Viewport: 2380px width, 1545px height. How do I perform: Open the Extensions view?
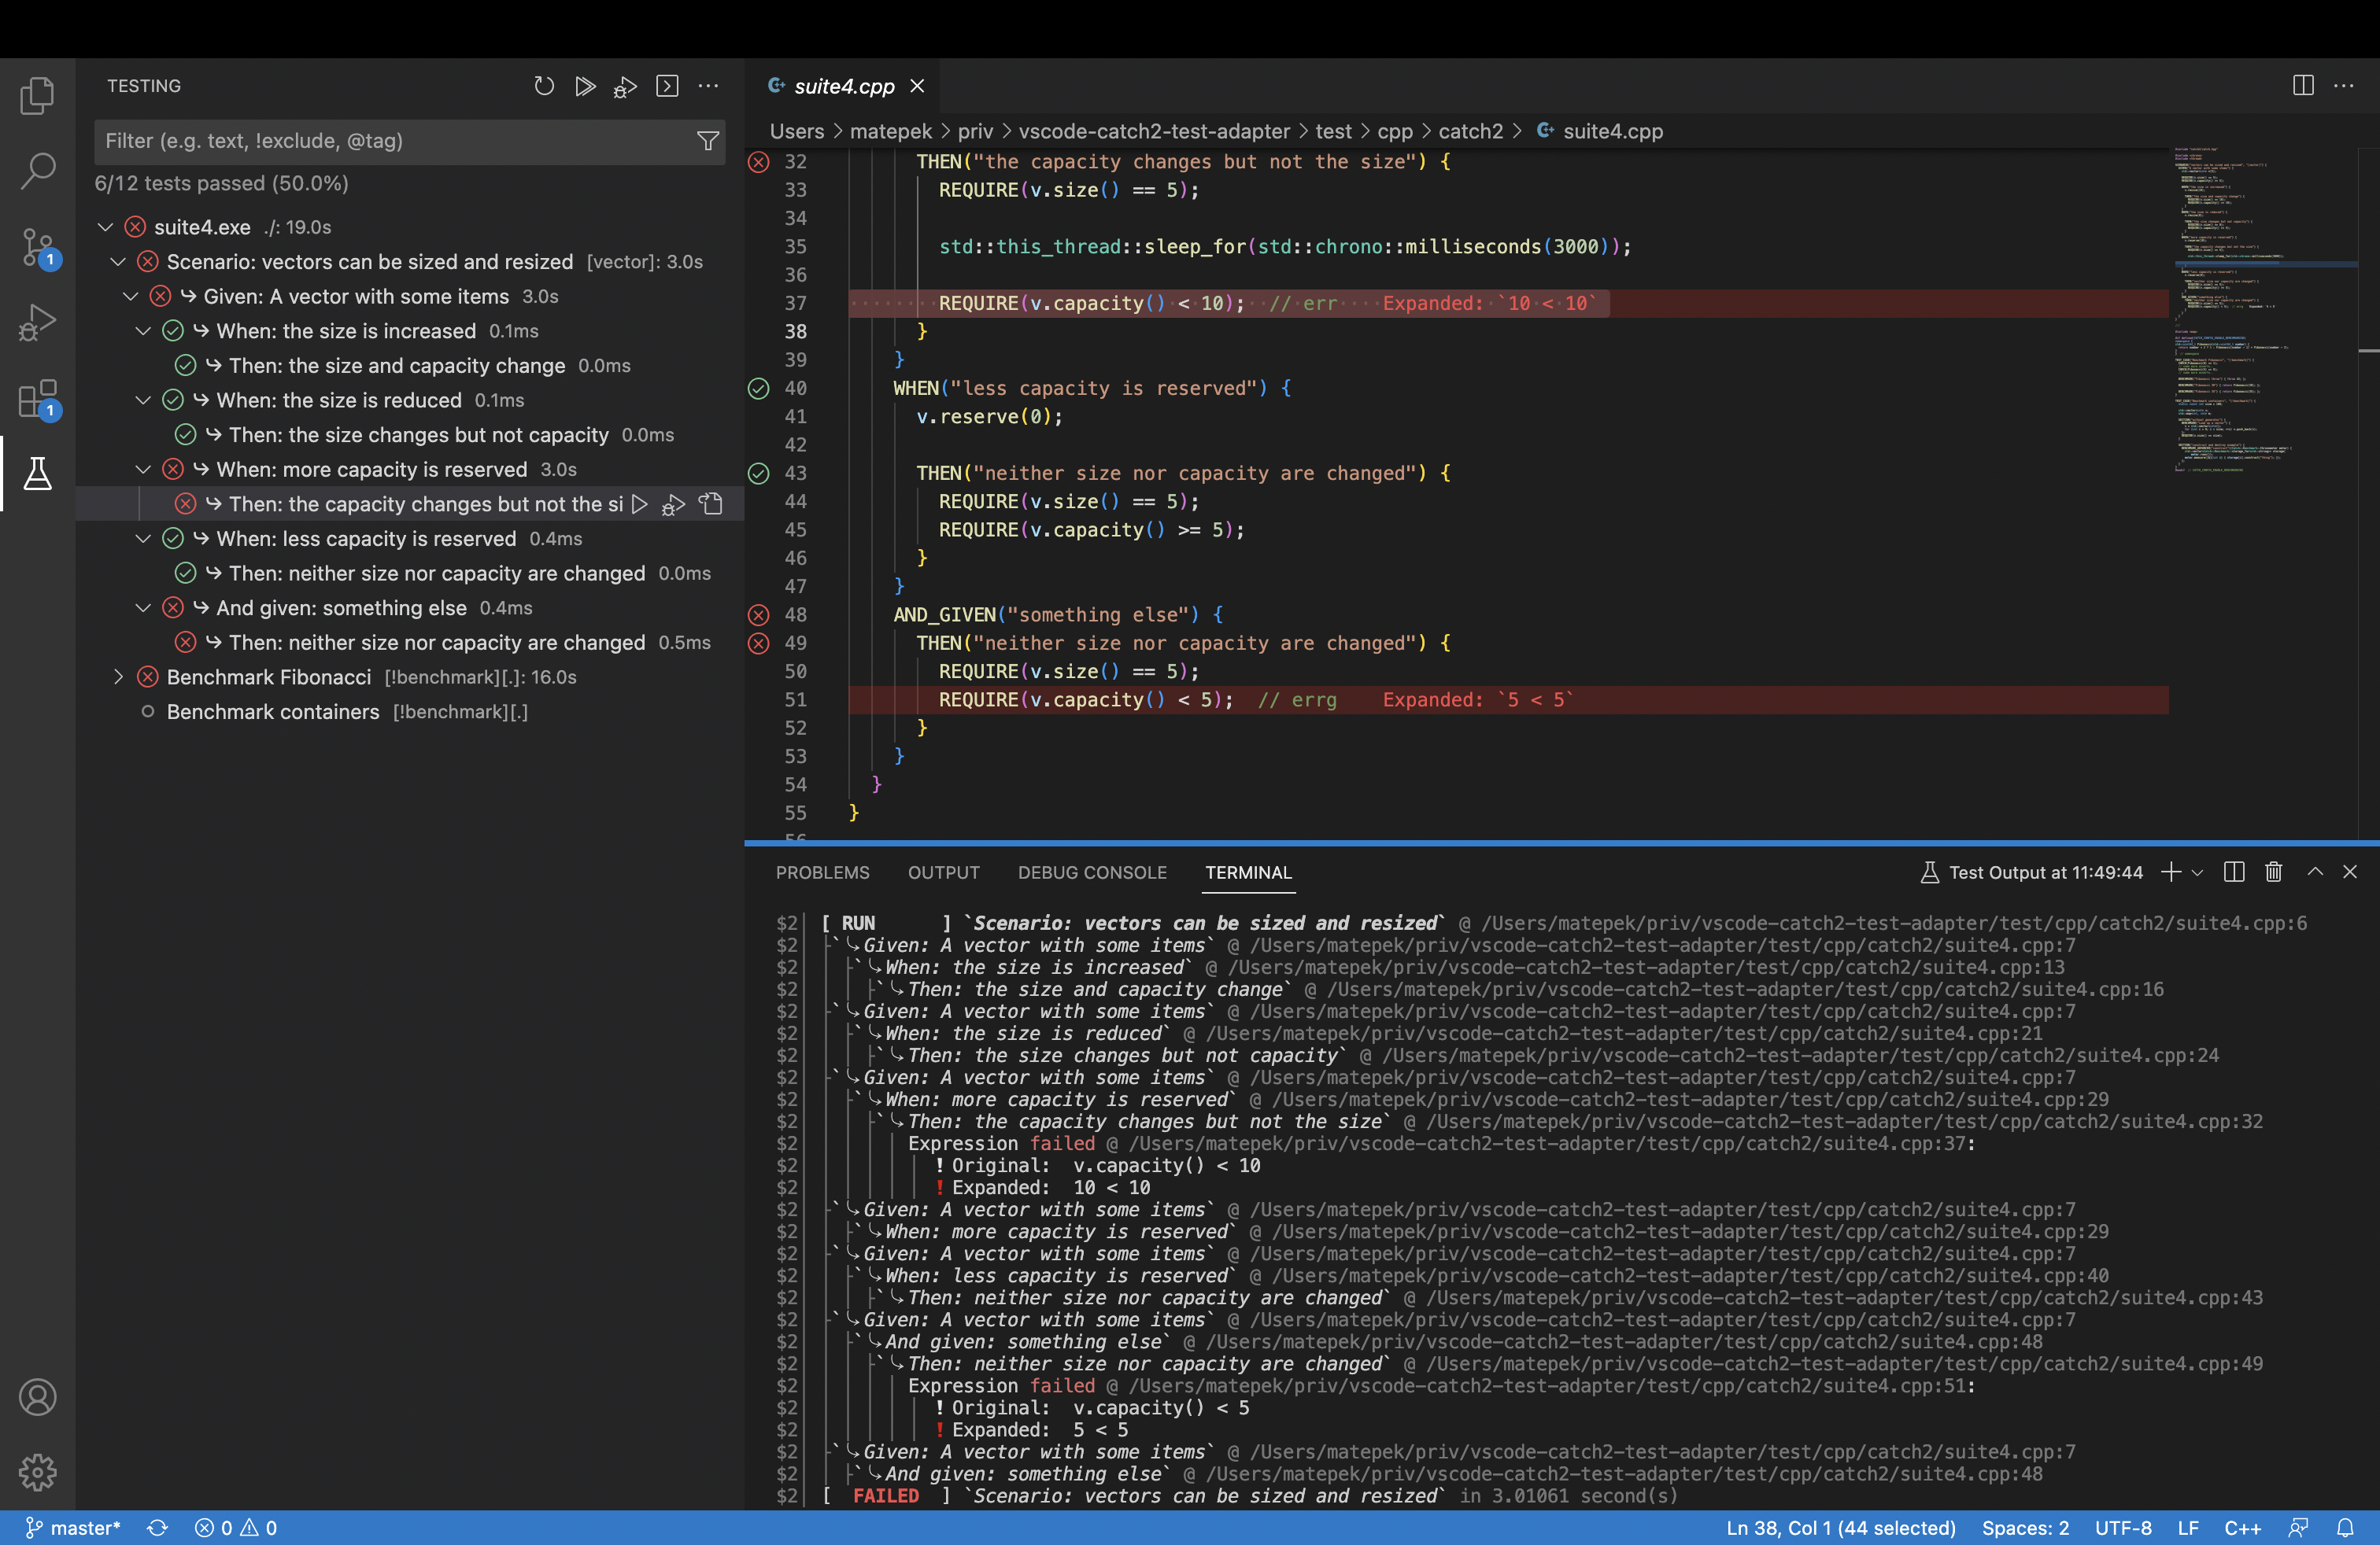(37, 399)
